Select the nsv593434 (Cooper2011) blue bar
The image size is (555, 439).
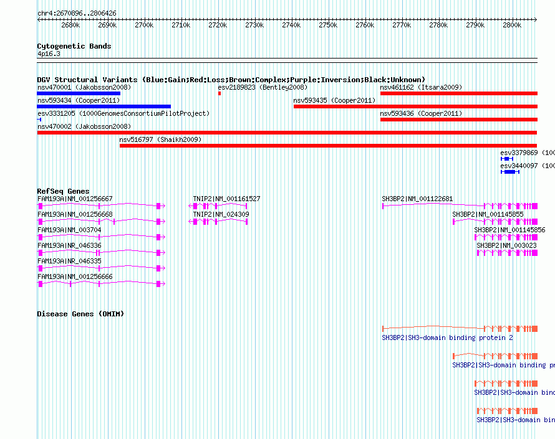pyautogui.click(x=104, y=106)
